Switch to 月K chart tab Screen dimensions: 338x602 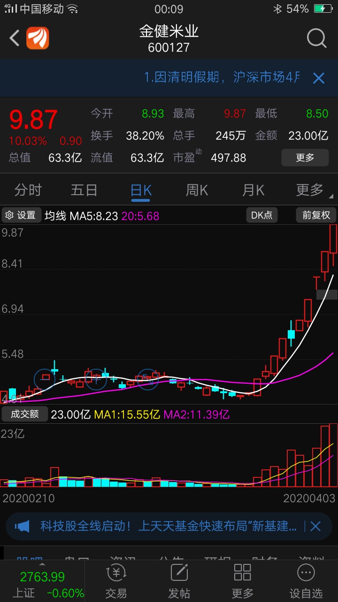tap(253, 190)
